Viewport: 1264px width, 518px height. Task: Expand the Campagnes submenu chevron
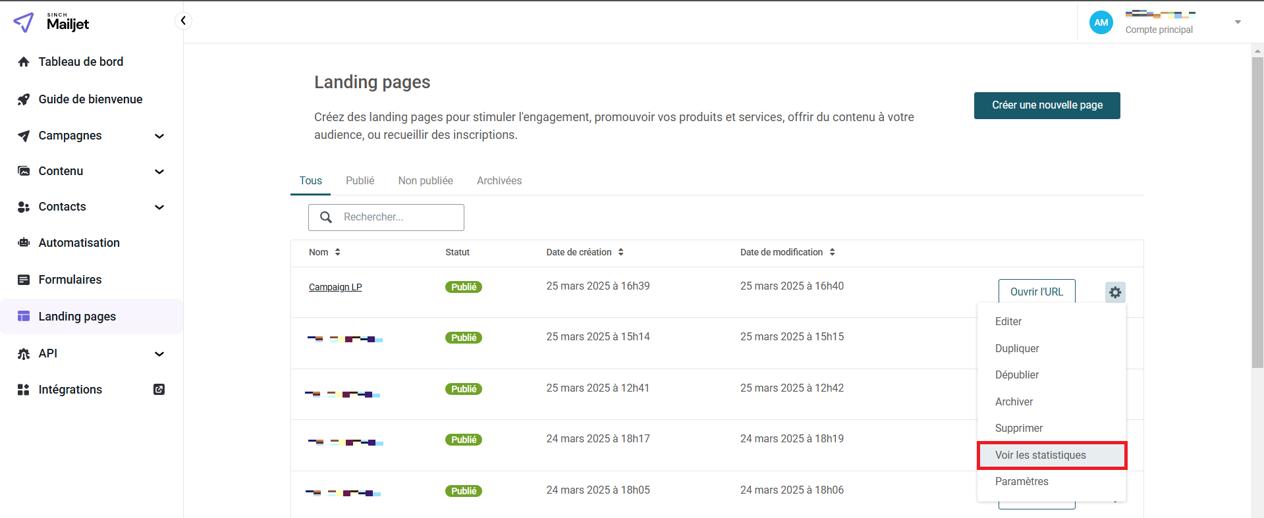click(x=159, y=136)
